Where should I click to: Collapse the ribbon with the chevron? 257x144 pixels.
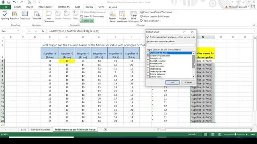coord(254,25)
